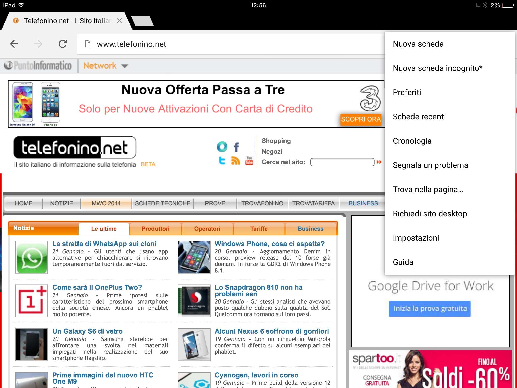This screenshot has width=517, height=388.
Task: Open the TROVATARIFFA navigation item
Action: (x=314, y=203)
